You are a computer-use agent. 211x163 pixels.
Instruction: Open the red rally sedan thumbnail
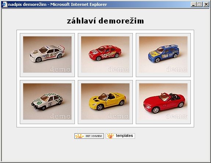105,54
